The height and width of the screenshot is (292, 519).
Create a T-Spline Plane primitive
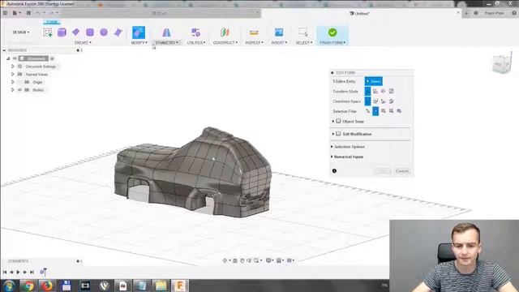coord(75,32)
